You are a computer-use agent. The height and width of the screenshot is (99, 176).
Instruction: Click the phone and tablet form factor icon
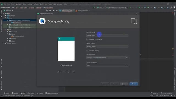point(134,21)
